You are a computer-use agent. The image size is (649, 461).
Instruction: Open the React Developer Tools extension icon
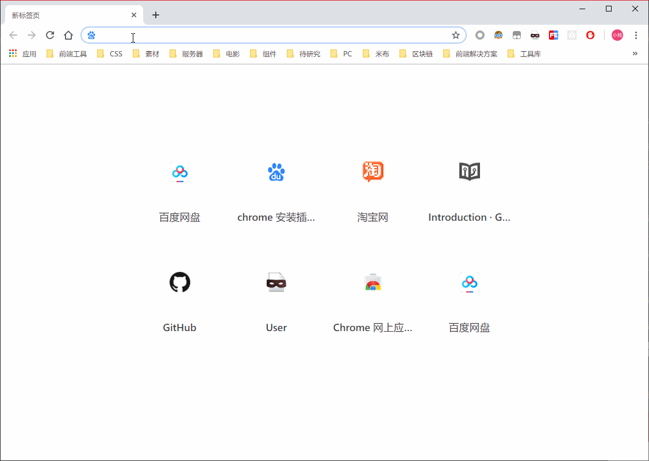click(572, 35)
